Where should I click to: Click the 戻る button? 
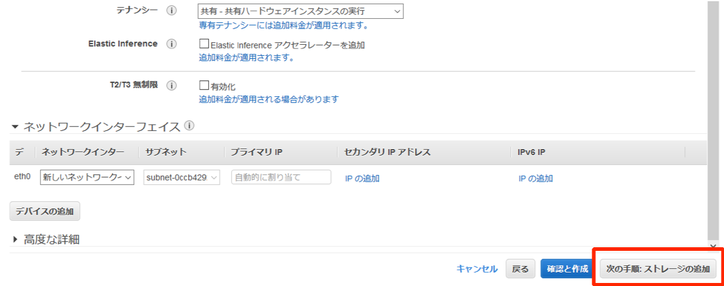(520, 269)
